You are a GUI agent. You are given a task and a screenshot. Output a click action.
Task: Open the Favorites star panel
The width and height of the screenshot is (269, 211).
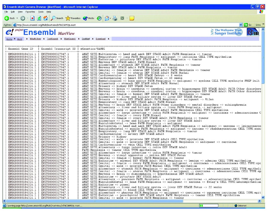click(73, 18)
